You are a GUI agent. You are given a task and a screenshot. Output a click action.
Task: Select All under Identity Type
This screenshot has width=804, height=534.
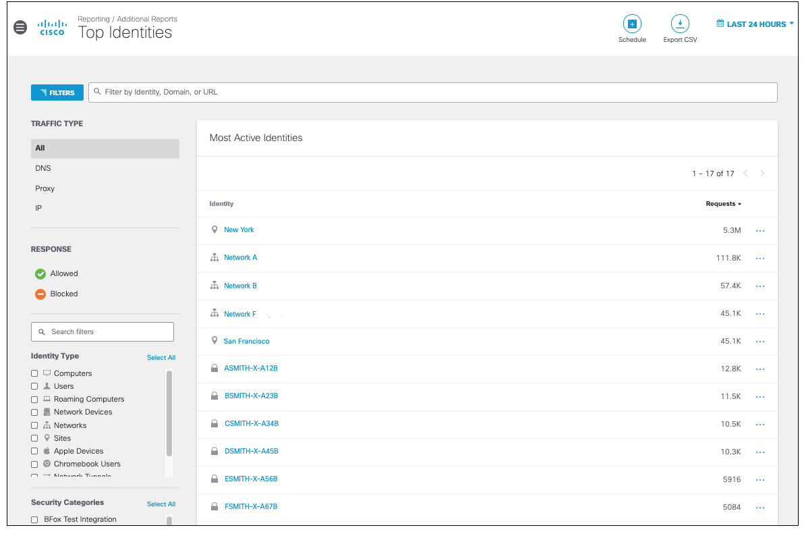point(161,358)
